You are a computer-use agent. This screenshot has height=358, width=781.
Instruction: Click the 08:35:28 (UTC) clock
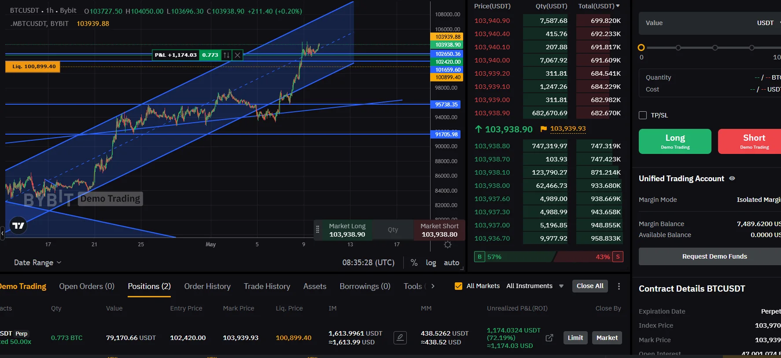pos(368,263)
